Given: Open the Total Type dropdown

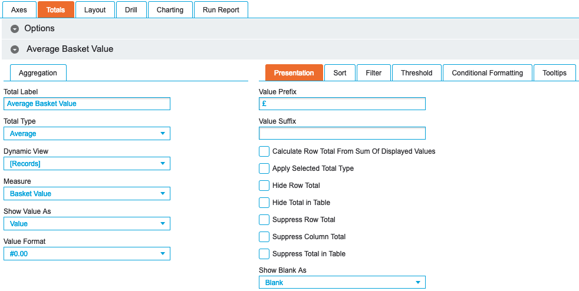Looking at the screenshot, I should (87, 134).
